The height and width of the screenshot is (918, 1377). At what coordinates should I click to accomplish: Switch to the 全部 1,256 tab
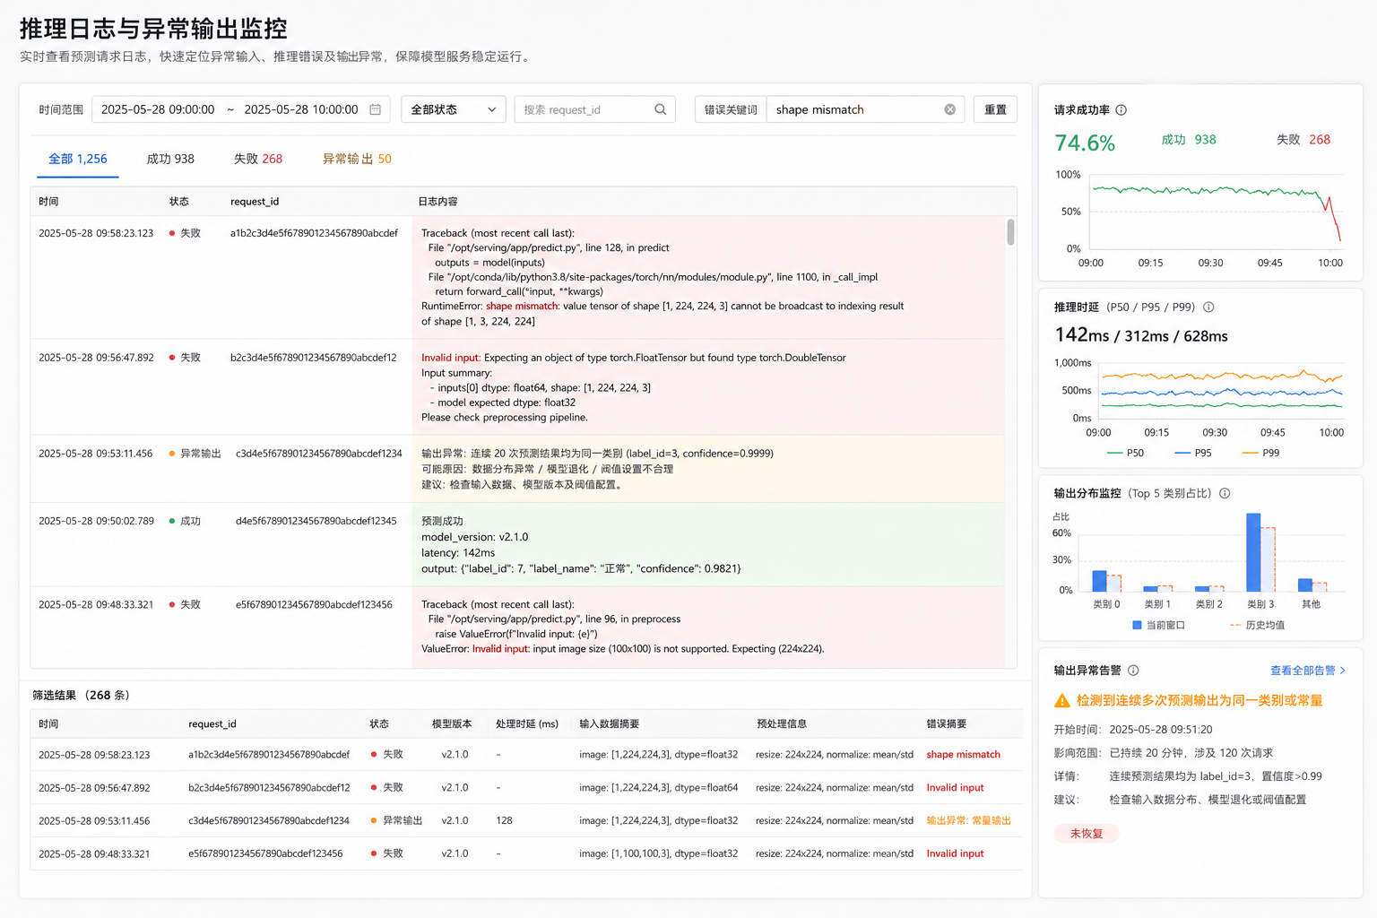pyautogui.click(x=78, y=159)
